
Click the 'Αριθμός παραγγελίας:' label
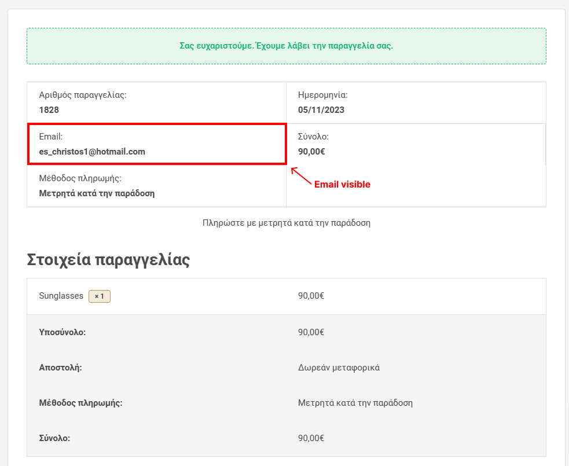[83, 96]
